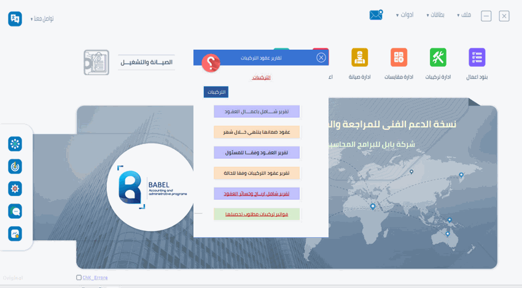
Task: Open the بنود اعمال work items module
Action: pos(477,58)
